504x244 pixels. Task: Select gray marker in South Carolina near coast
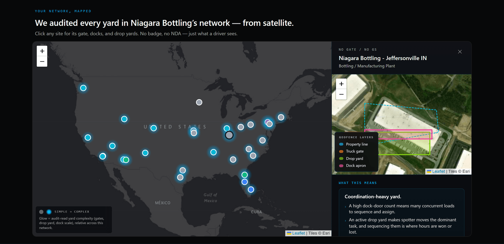pos(253,156)
